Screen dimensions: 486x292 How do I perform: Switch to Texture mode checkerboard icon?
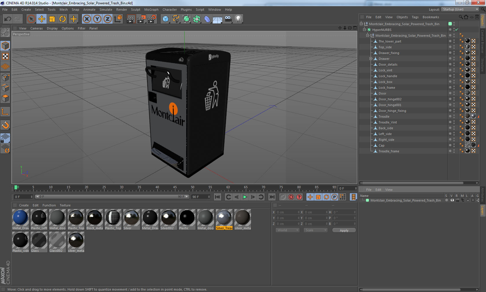(5, 56)
